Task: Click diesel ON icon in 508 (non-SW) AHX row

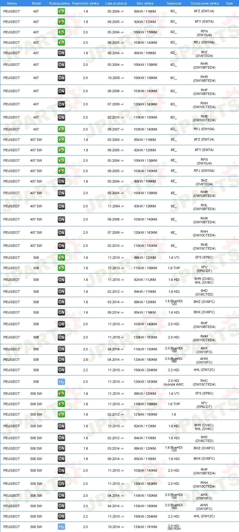Action: (61, 349)
